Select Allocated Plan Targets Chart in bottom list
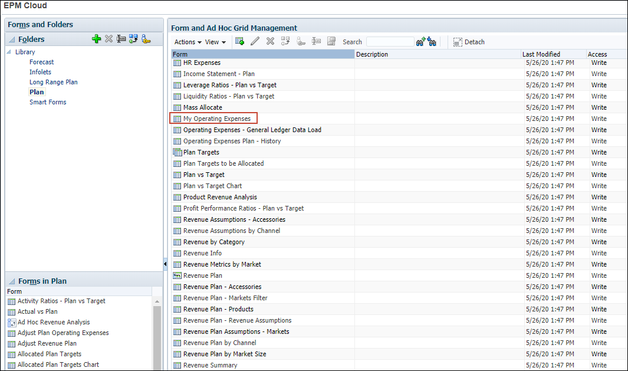Screen dimensions: 628x371 point(58,365)
